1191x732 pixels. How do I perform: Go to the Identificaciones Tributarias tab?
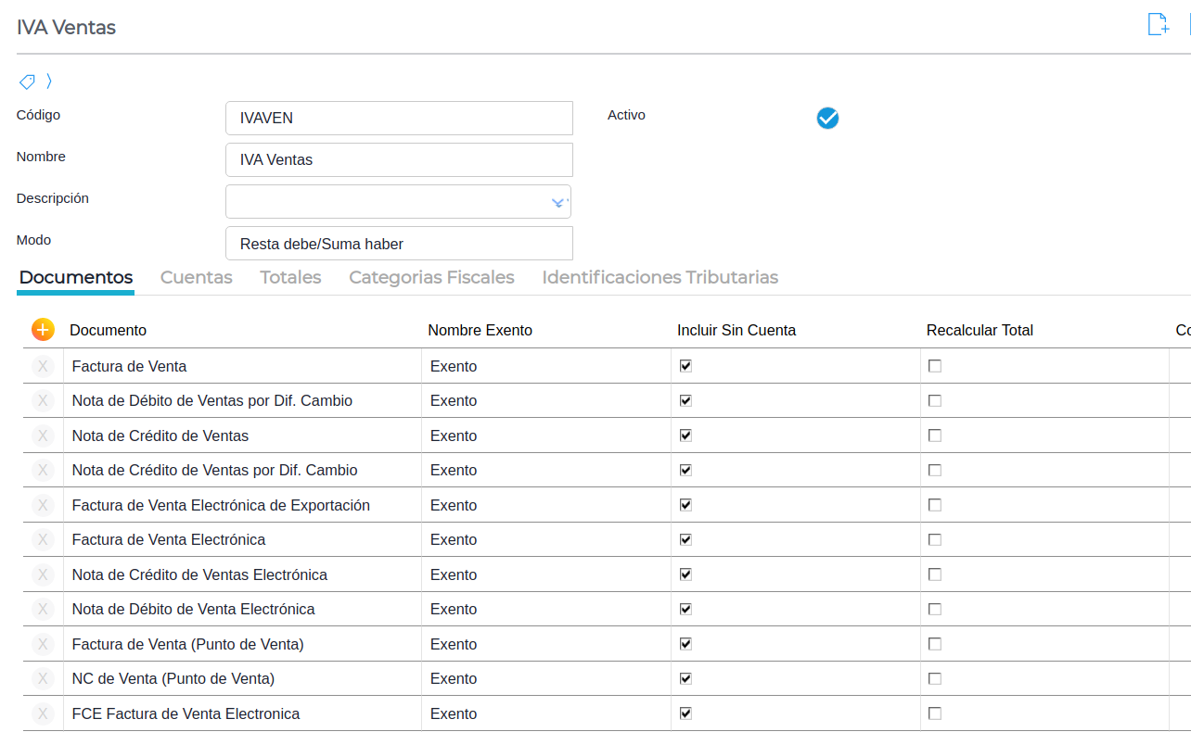(x=660, y=277)
